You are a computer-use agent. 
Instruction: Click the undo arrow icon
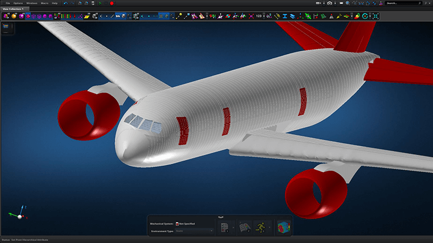[x=66, y=3]
